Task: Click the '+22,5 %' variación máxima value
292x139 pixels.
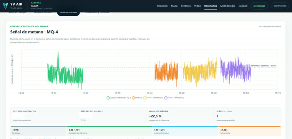Action: 155,116
